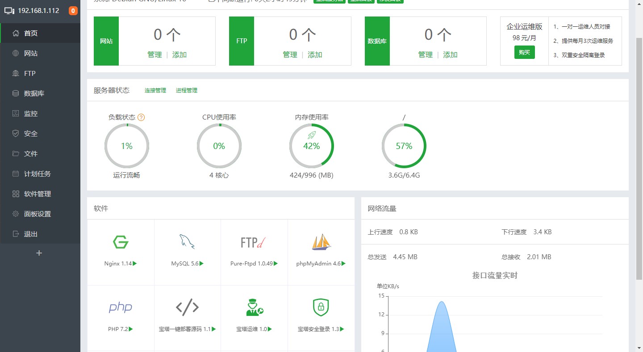Click the 数据库 (Database) sidebar icon

15,93
